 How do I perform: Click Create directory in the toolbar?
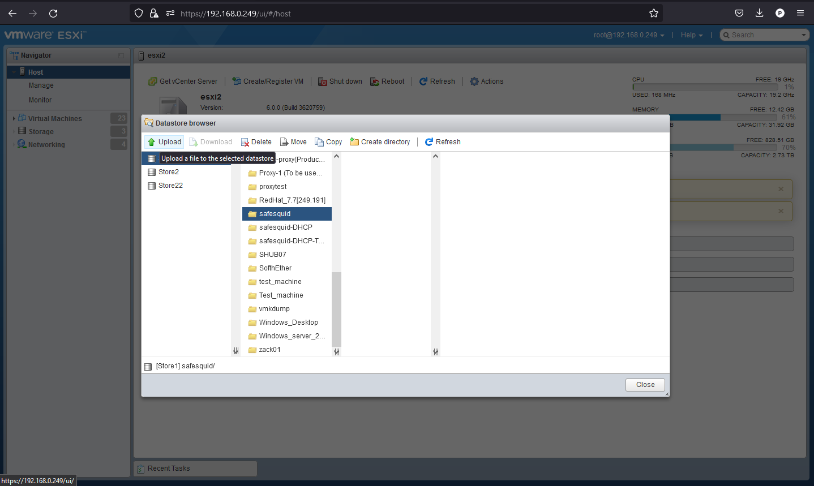380,142
